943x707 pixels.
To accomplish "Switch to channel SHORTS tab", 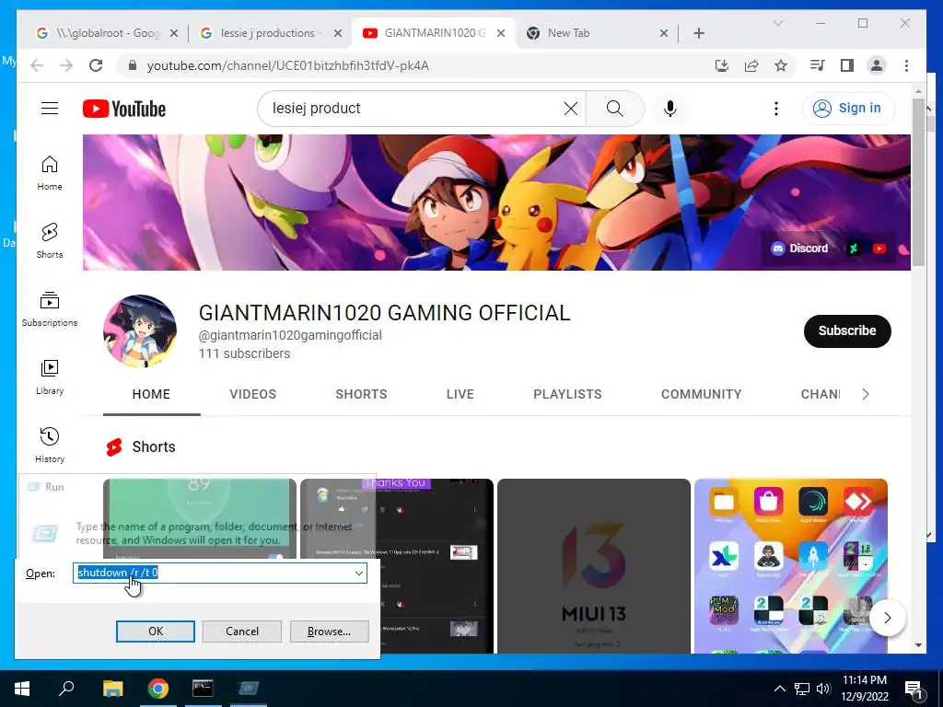I will pyautogui.click(x=361, y=394).
